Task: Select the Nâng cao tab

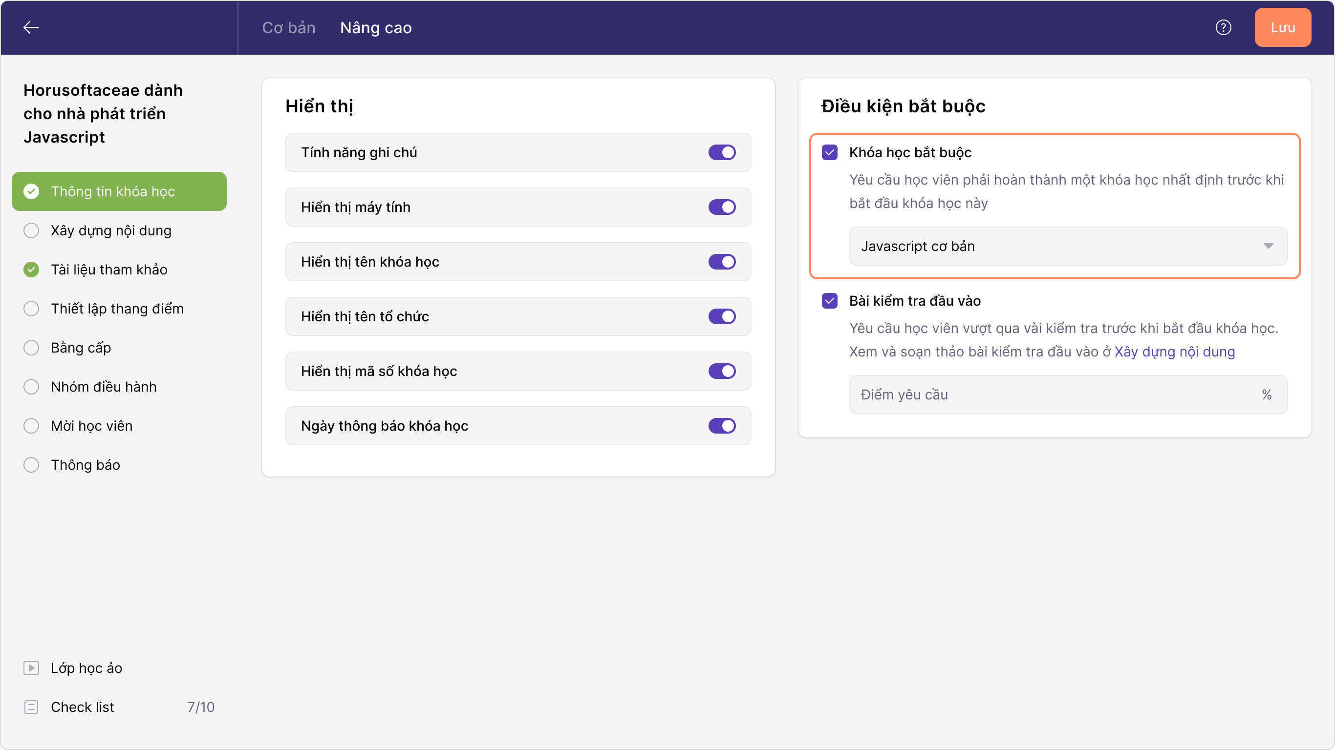Action: pyautogui.click(x=376, y=27)
